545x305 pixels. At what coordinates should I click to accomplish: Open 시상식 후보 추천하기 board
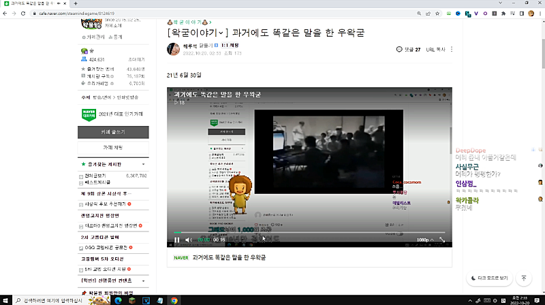pyautogui.click(x=105, y=204)
